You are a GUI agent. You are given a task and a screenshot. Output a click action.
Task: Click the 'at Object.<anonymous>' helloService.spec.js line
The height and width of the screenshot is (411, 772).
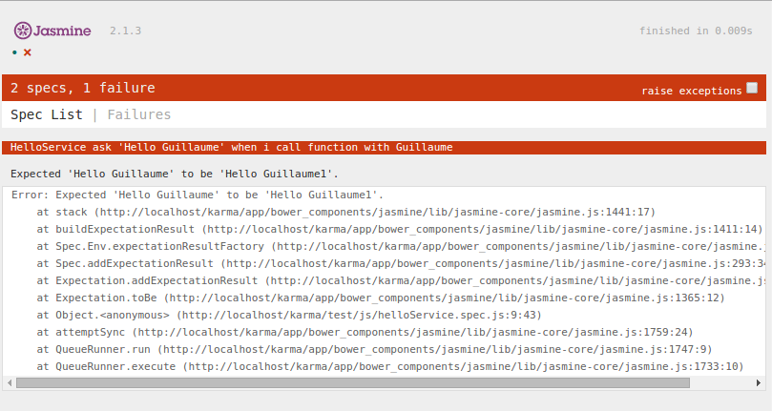click(289, 315)
